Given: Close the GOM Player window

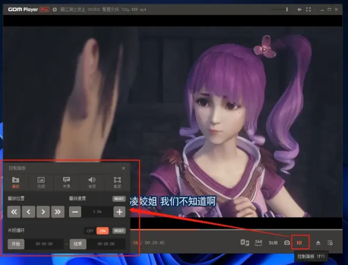Looking at the screenshot, I should click(336, 9).
